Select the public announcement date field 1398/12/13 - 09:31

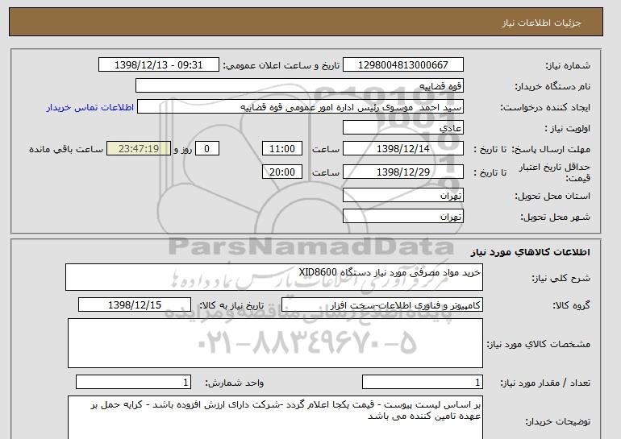point(158,65)
